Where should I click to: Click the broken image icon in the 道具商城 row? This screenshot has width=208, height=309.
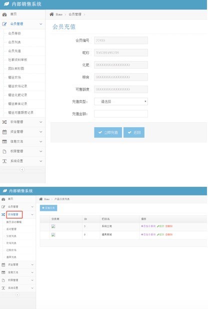pyautogui.click(x=53, y=234)
